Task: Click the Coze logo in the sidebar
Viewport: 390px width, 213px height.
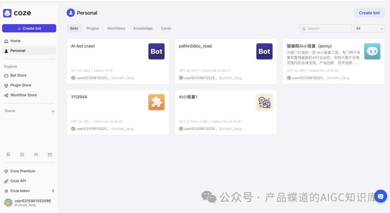Action: pos(17,13)
